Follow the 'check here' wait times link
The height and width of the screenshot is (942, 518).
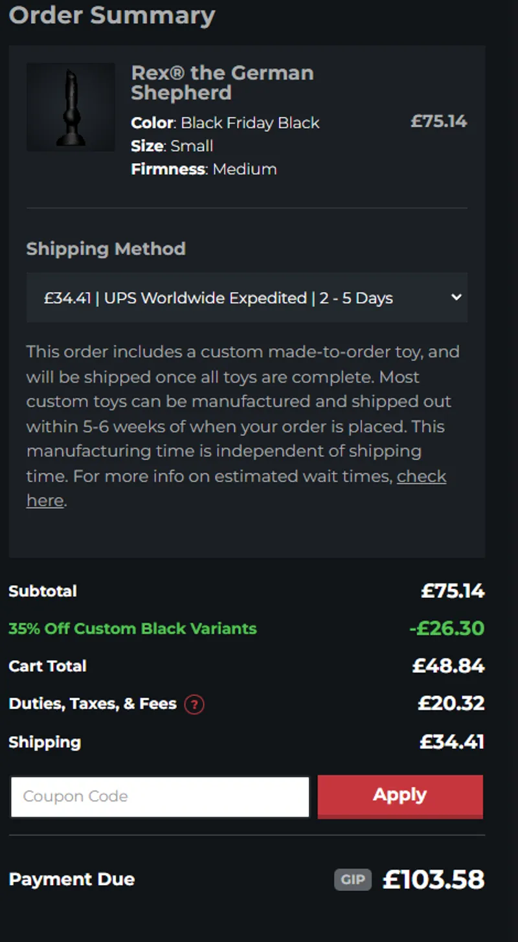(x=422, y=477)
